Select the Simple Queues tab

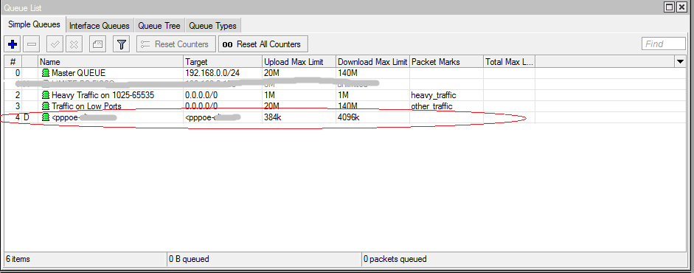tap(34, 25)
